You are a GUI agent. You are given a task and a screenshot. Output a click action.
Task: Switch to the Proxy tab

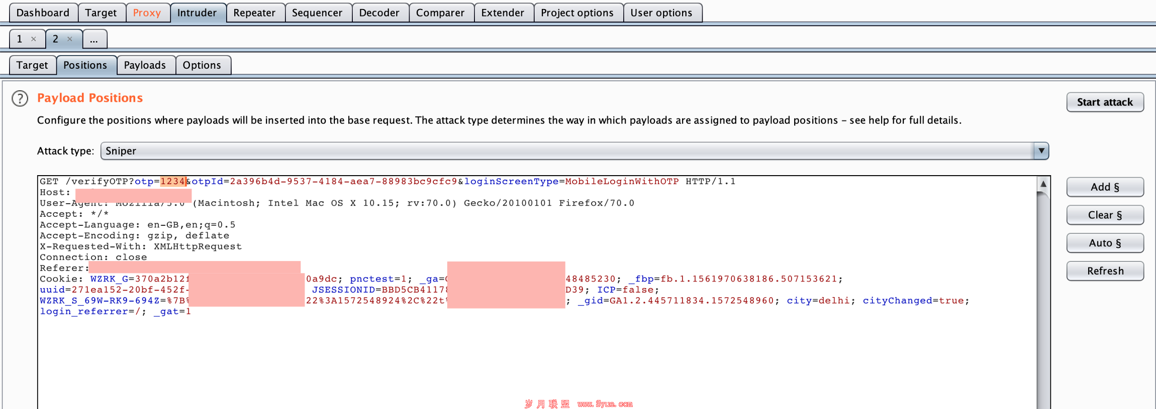(x=147, y=13)
